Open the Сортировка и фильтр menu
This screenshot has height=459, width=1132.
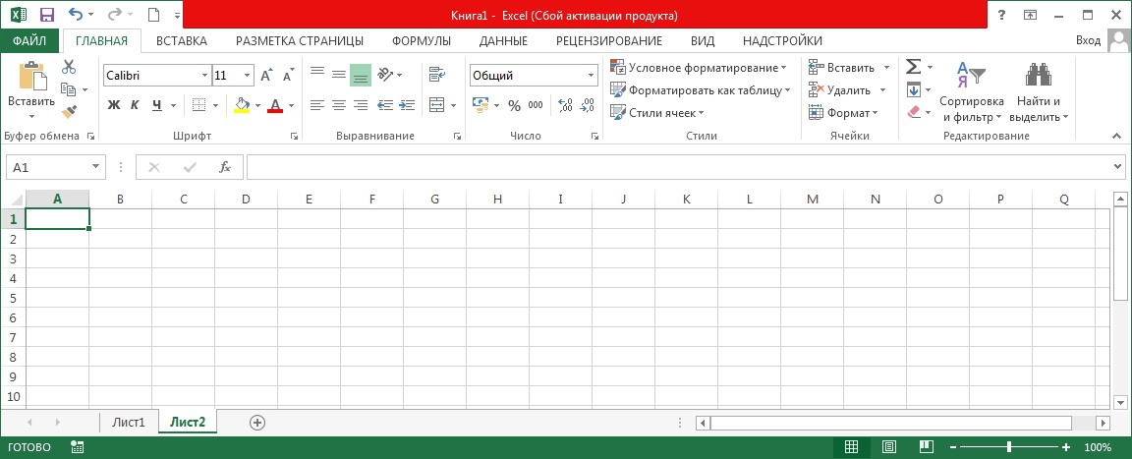coord(972,91)
